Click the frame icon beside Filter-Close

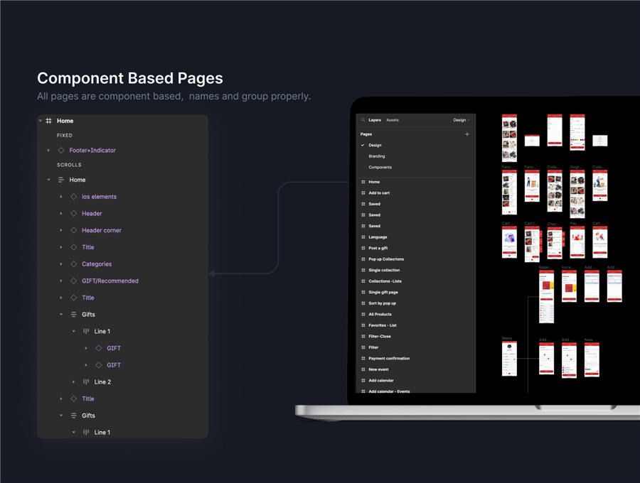pyautogui.click(x=363, y=336)
